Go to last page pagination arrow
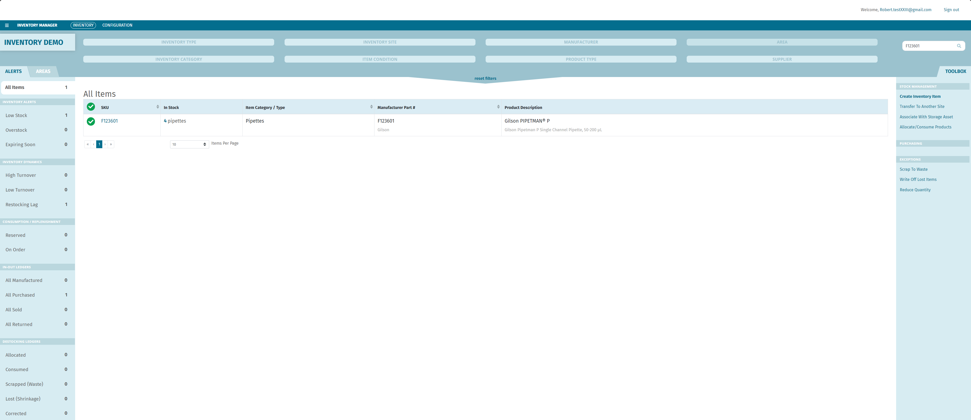Viewport: 971px width, 420px height. 111,144
